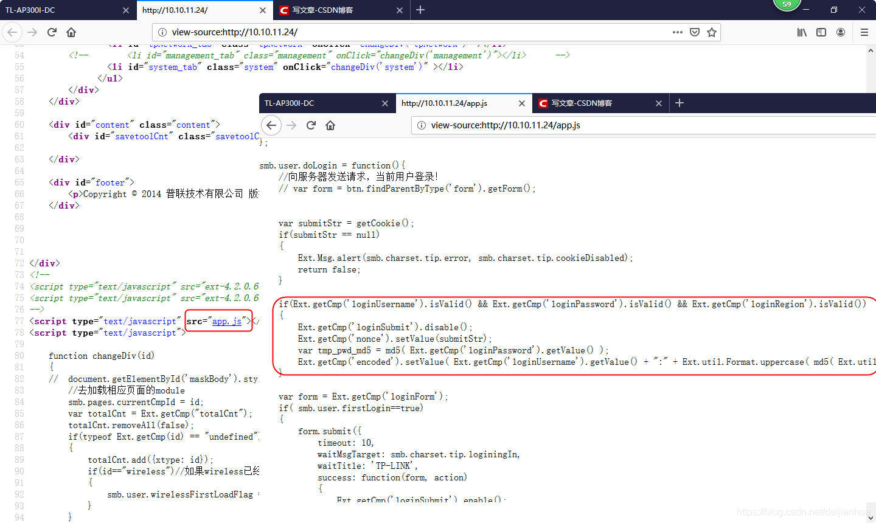The height and width of the screenshot is (523, 876).
Task: Close the CSDN blog tab in outer window
Action: (x=400, y=10)
